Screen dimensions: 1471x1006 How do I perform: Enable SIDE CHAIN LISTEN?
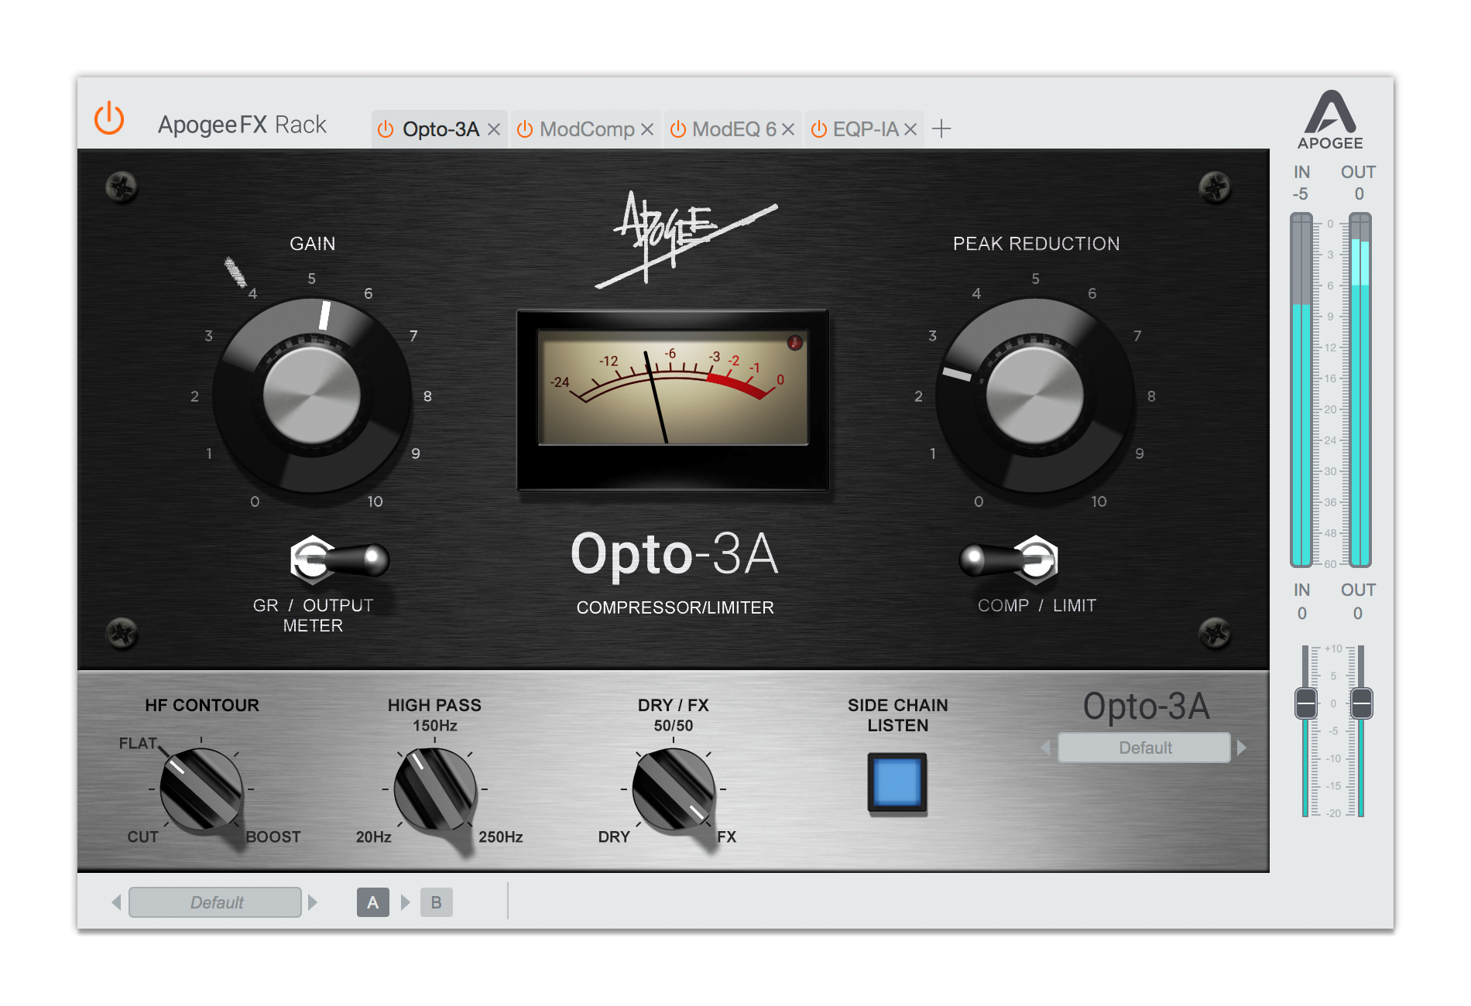[896, 785]
